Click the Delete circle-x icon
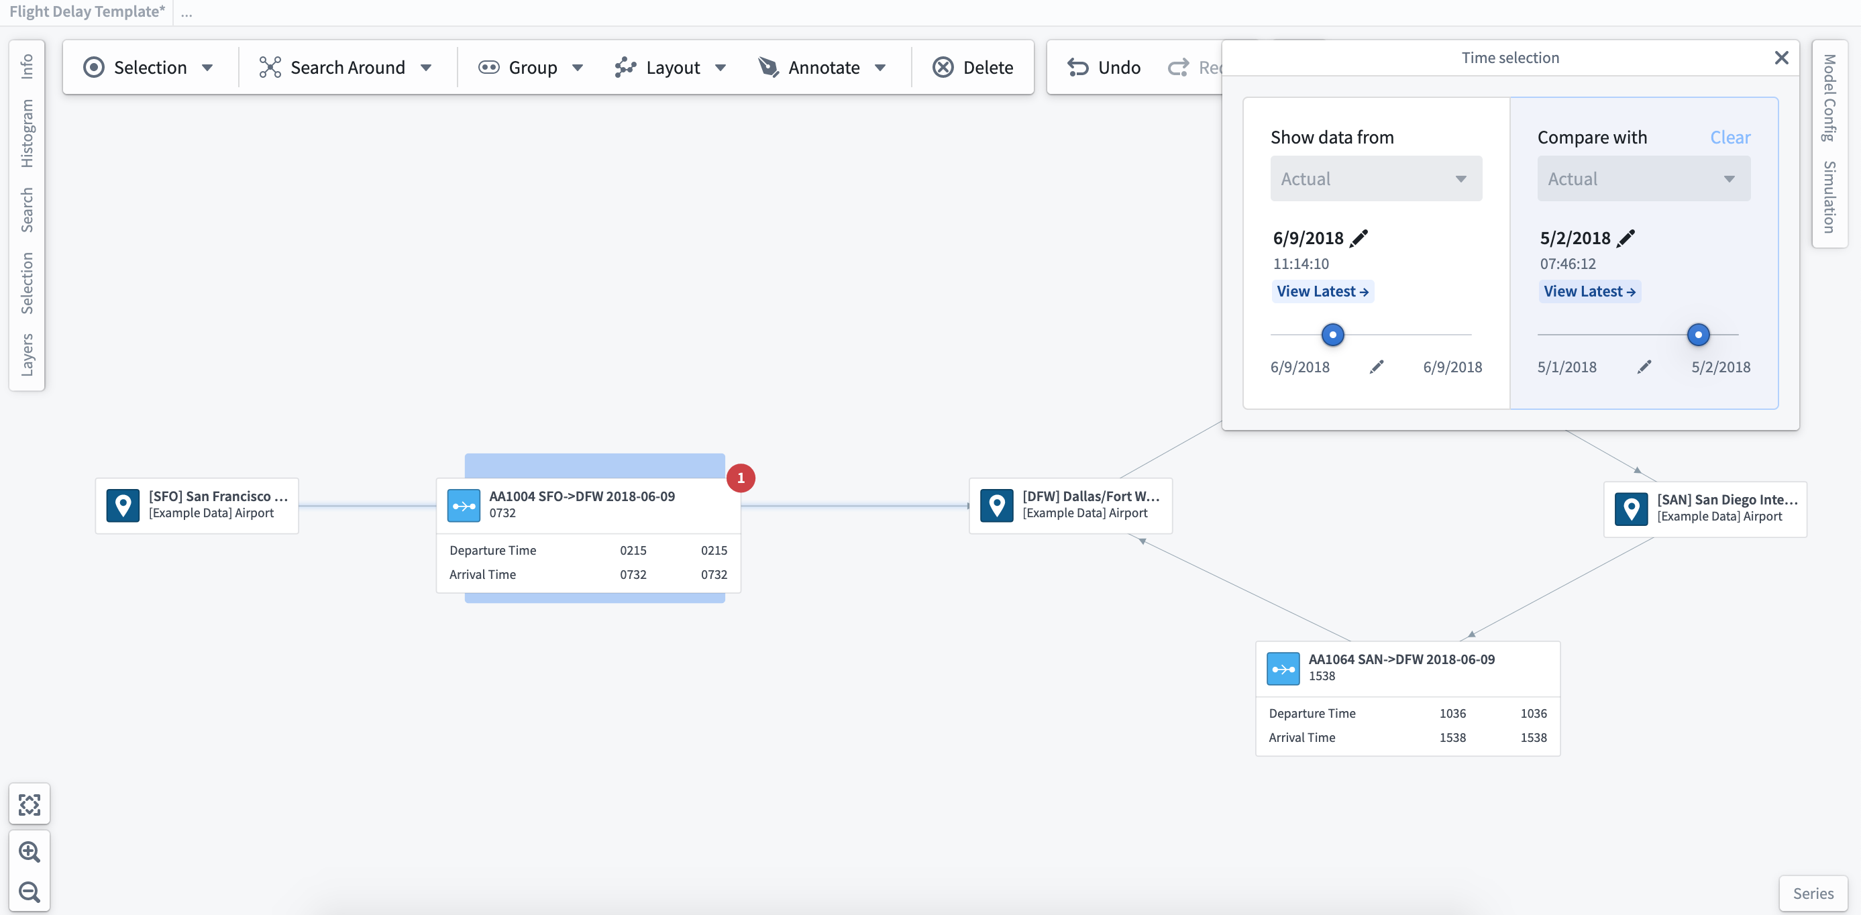The image size is (1861, 915). tap(943, 67)
